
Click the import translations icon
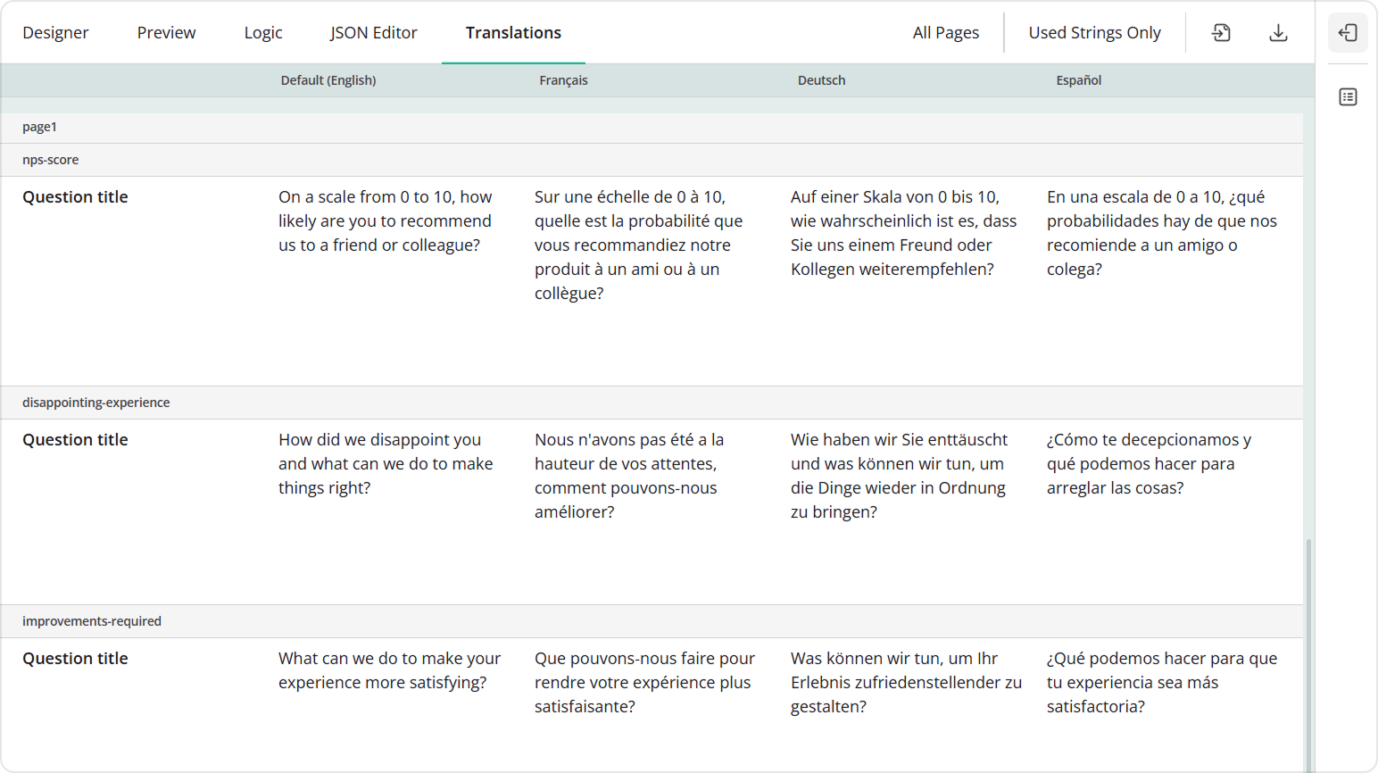(1221, 33)
